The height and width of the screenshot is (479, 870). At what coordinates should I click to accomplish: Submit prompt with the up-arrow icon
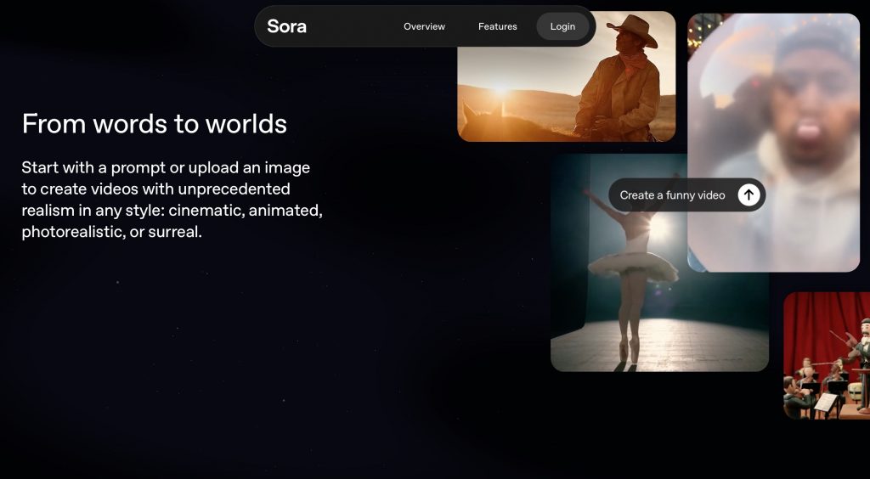pos(748,195)
